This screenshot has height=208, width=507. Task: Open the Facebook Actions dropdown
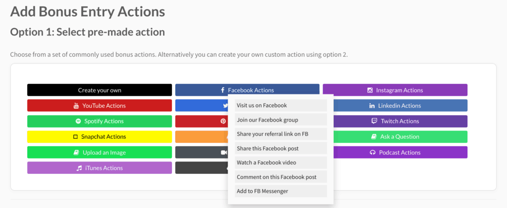(247, 90)
